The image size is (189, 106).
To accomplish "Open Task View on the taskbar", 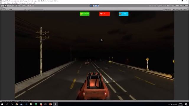I will coord(12,104).
